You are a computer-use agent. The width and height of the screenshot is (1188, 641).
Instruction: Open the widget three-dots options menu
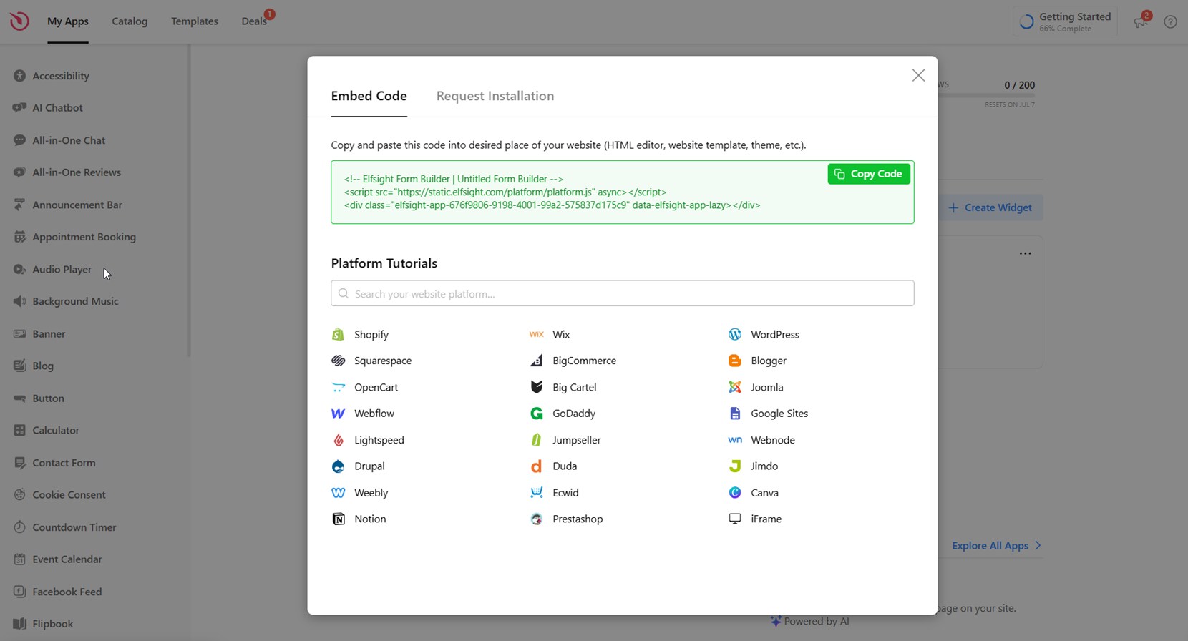tap(1025, 253)
